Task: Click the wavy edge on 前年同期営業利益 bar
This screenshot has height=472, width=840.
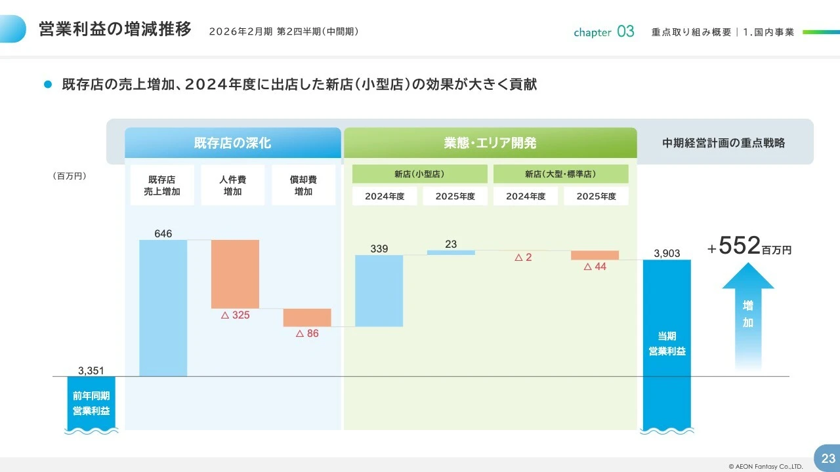Action: click(x=91, y=431)
